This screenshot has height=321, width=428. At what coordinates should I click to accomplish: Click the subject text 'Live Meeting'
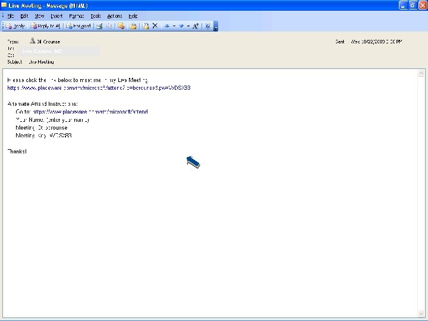41,62
